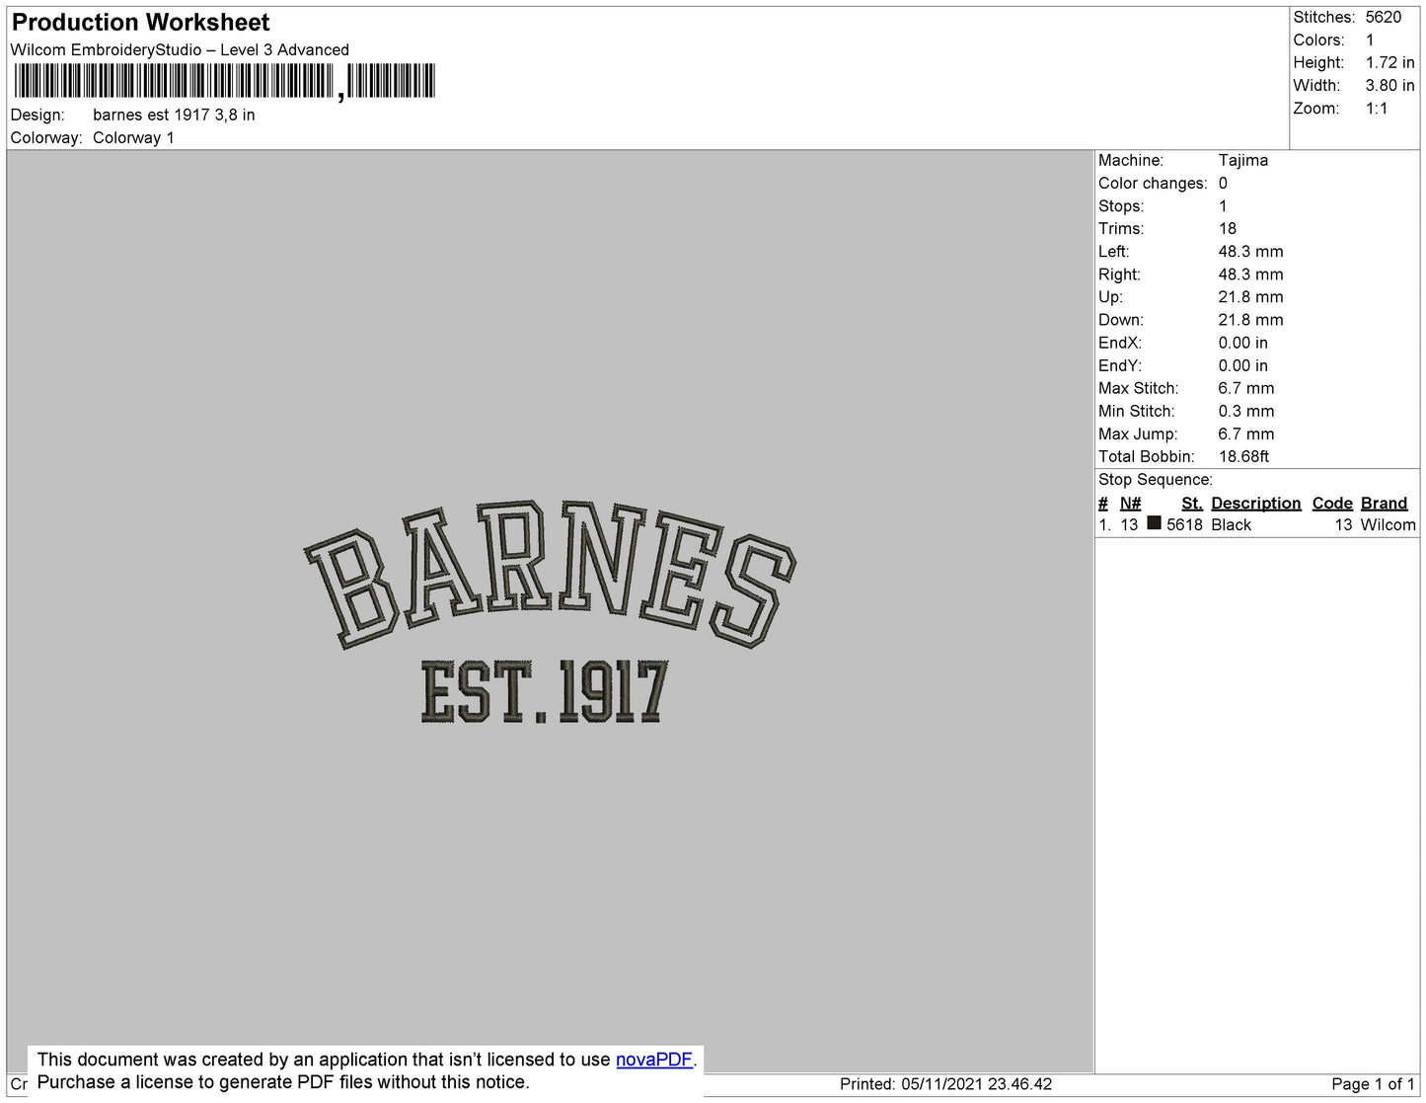This screenshot has width=1426, height=1103.
Task: Click design name 'barnes est 1917 3,8 in'
Action: coord(174,115)
